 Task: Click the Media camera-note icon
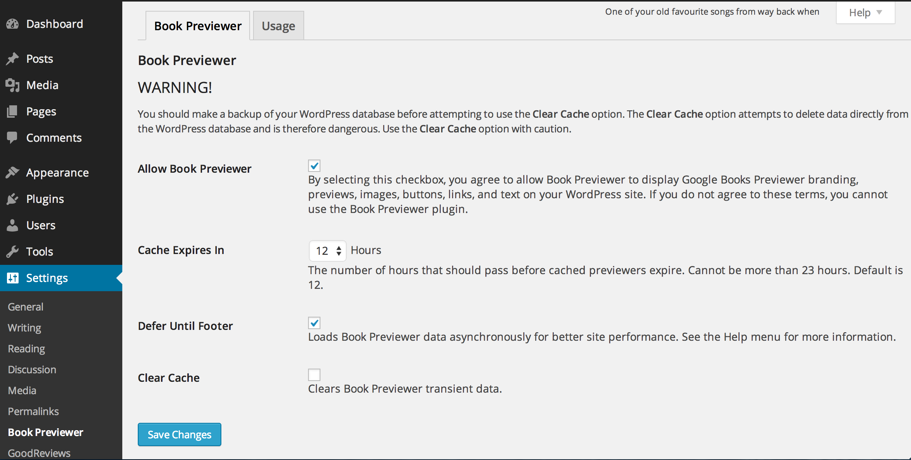tap(12, 85)
